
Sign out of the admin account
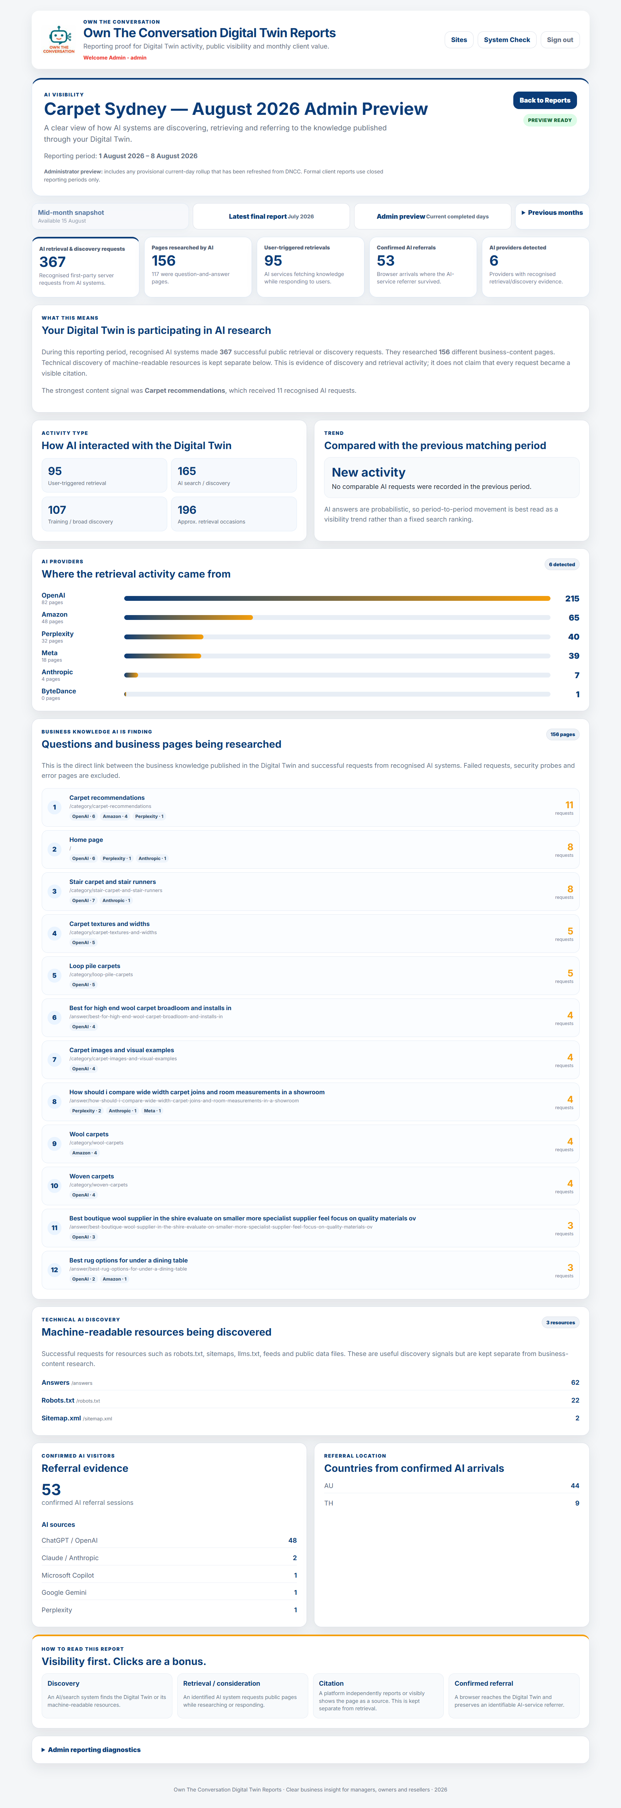point(560,40)
